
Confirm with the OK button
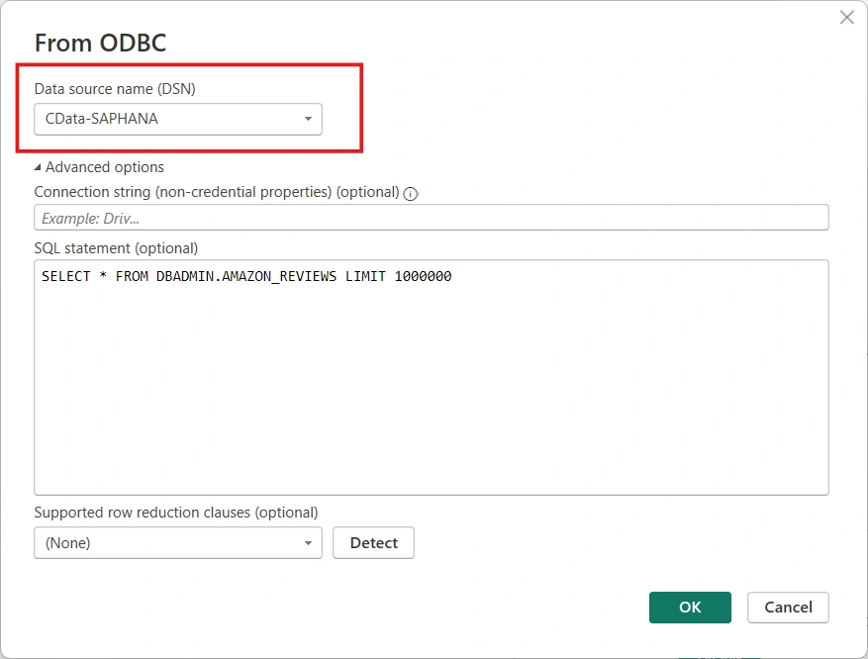[x=690, y=607]
